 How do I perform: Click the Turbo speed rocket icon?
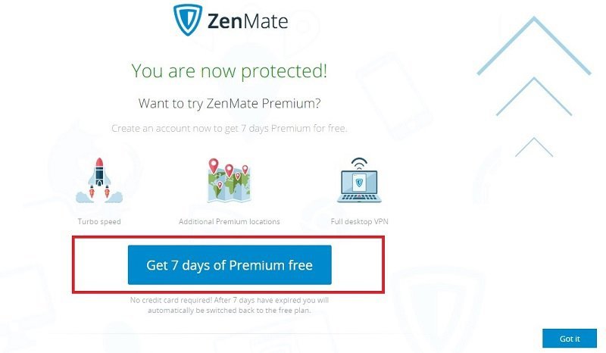(x=99, y=180)
